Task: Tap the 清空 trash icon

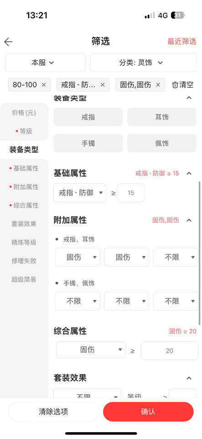Action: (175, 85)
